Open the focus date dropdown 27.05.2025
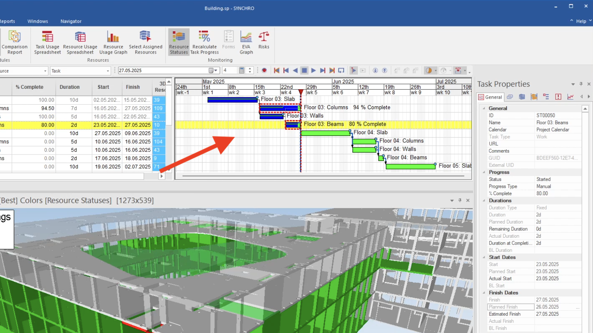Viewport: 593px width, 333px height. point(216,71)
